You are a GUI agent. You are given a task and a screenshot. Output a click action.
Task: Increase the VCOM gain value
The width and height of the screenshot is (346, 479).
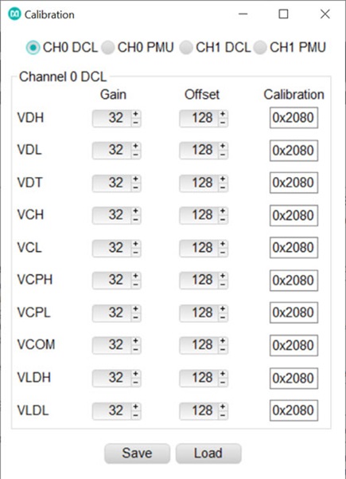coord(136,341)
